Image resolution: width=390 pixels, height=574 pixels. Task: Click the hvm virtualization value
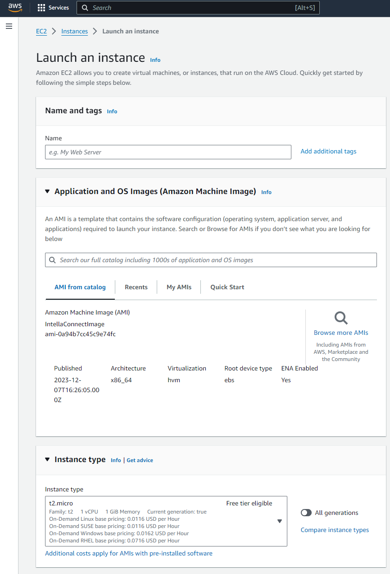[174, 380]
